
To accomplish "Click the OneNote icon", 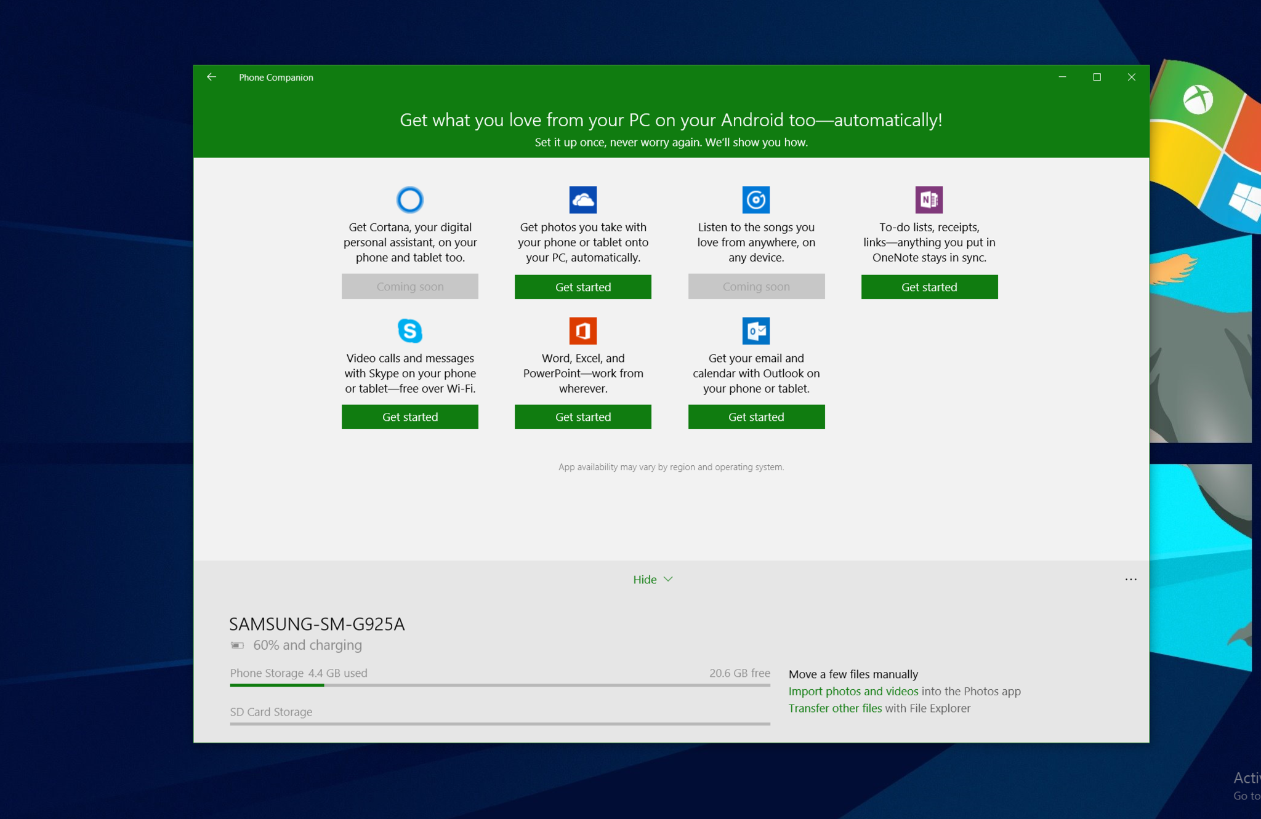I will coord(929,200).
